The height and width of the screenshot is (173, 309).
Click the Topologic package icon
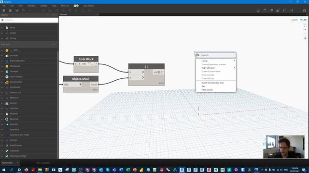pos(7,150)
